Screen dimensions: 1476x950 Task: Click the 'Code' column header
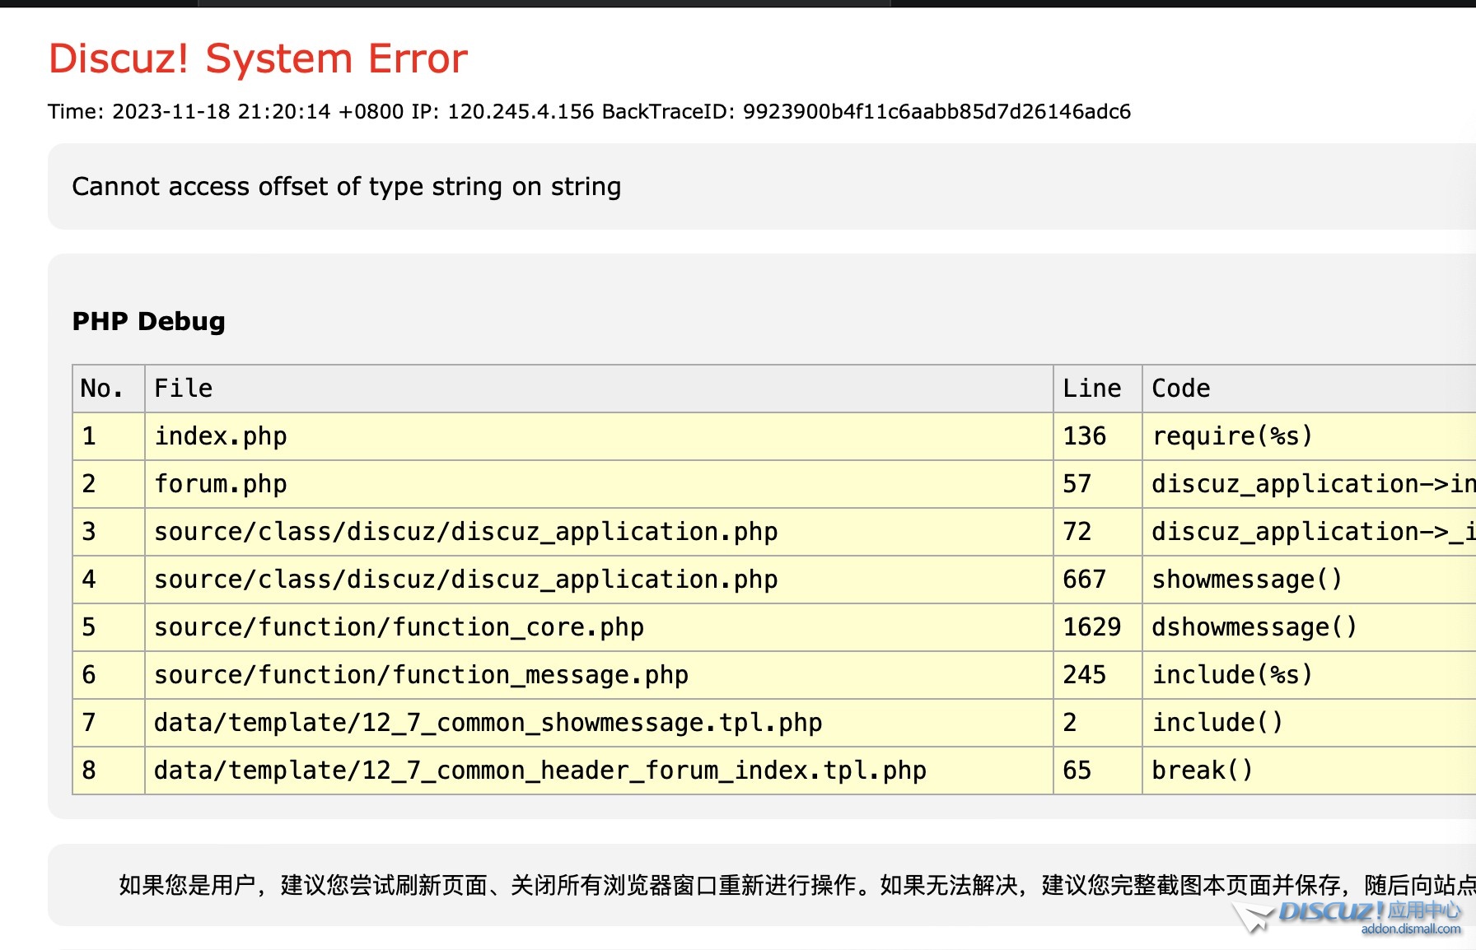tap(1310, 389)
